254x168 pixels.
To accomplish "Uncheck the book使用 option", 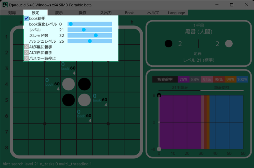I will [27, 18].
